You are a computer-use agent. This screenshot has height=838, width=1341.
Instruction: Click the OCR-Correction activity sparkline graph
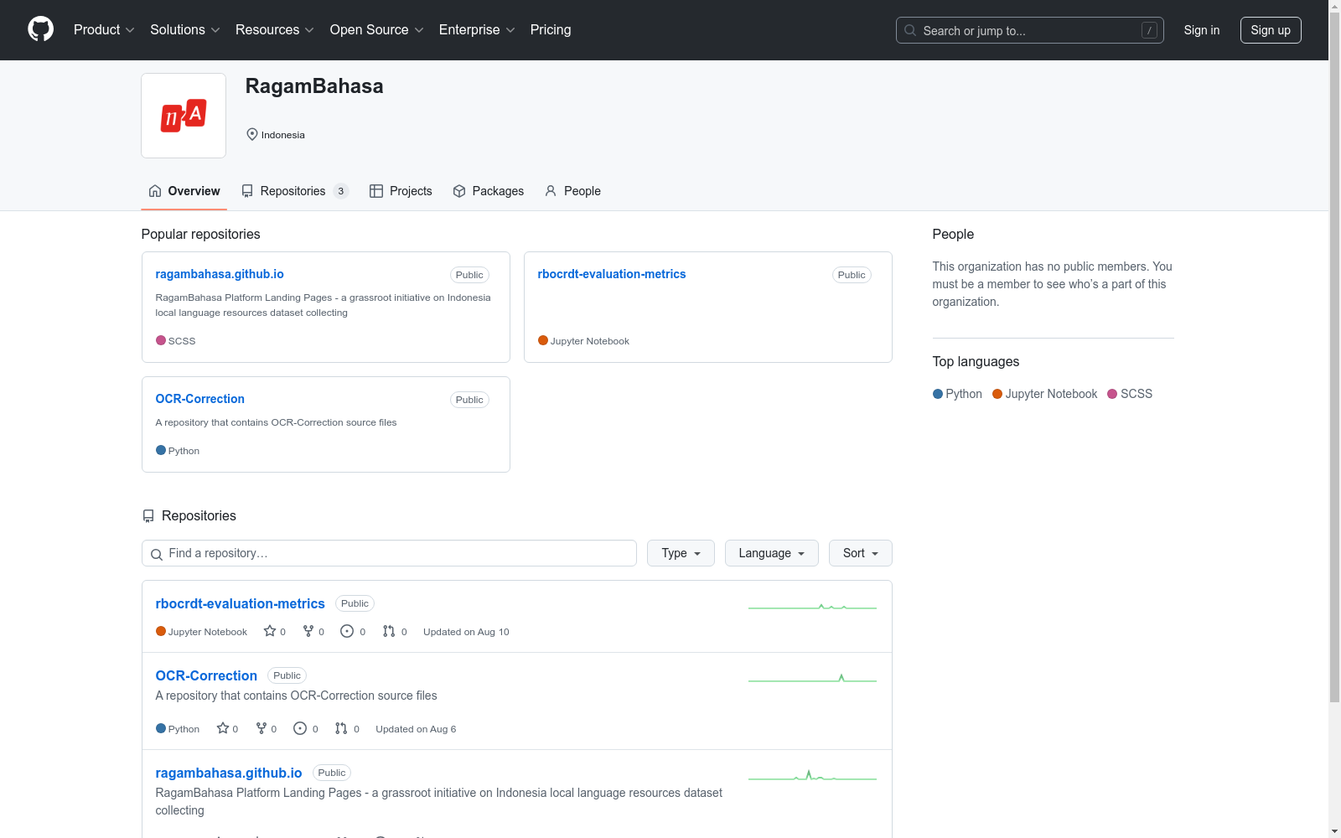pos(812,679)
